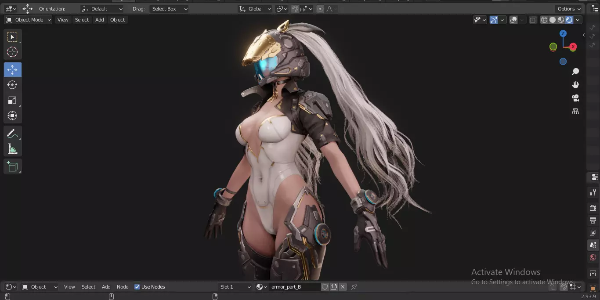
Task: Open viewport shading options dropdown
Action: point(578,20)
